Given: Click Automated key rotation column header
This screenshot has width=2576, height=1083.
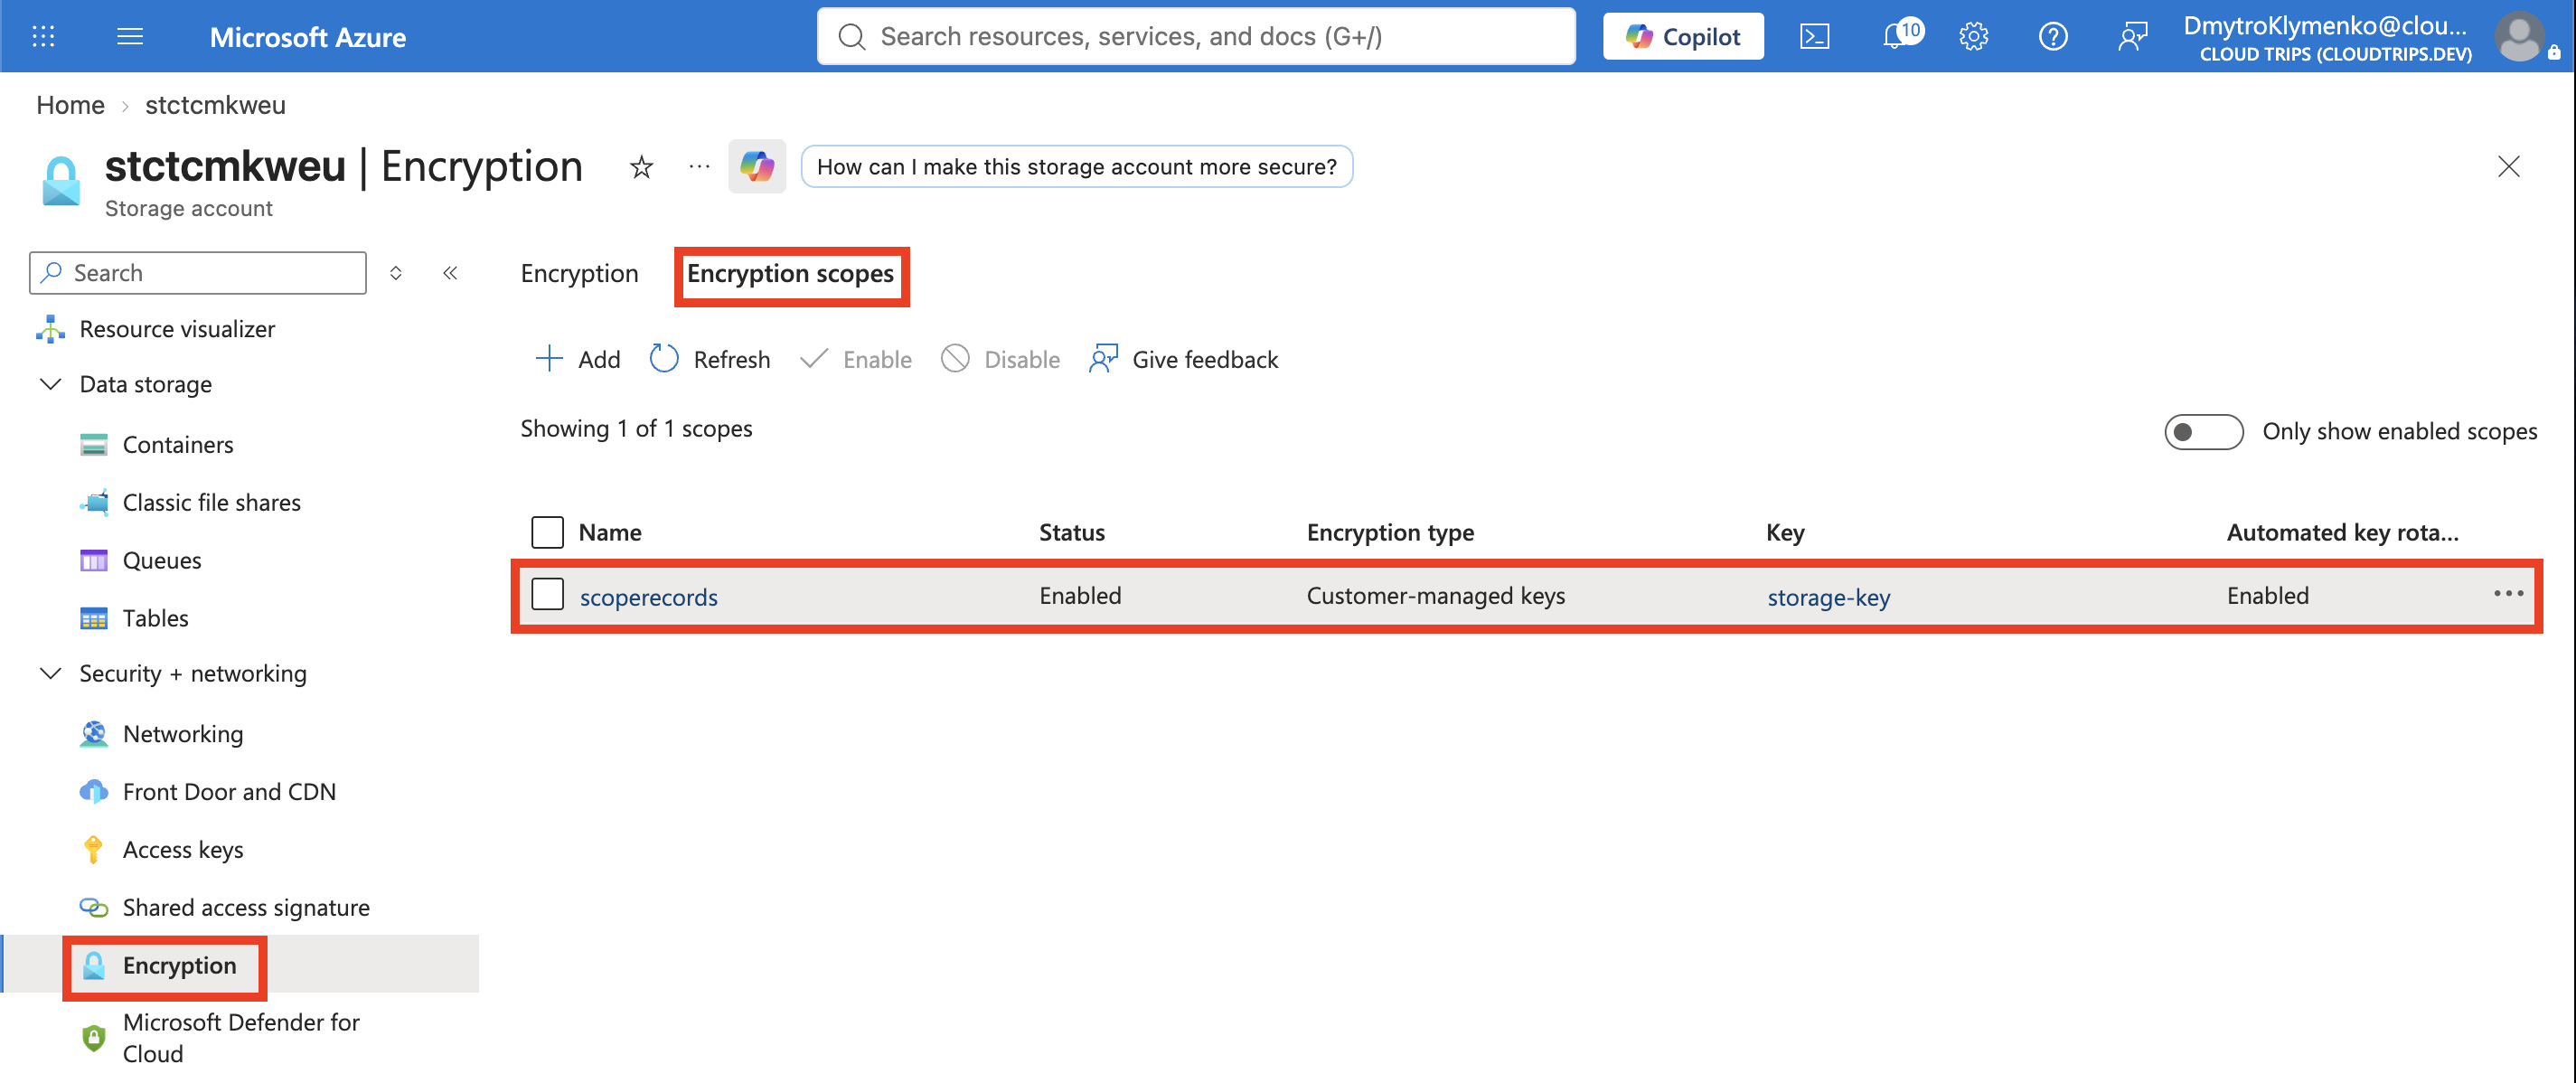Looking at the screenshot, I should 2342,532.
